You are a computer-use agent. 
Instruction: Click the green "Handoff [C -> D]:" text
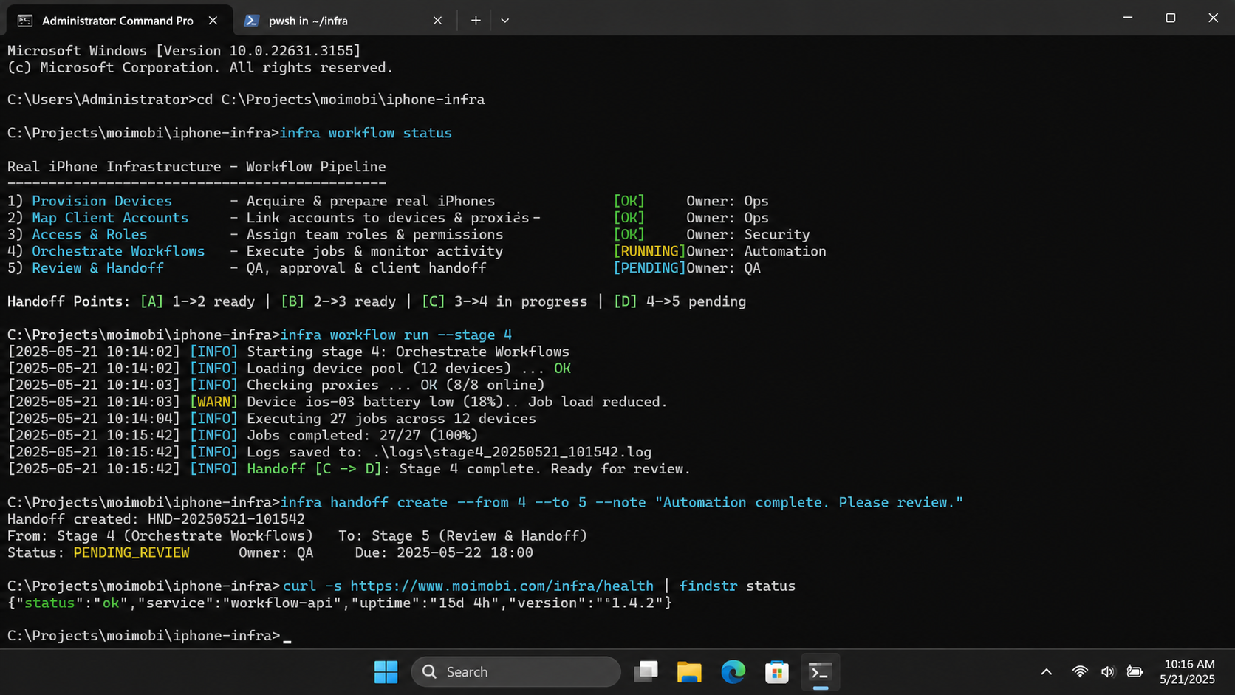coord(318,469)
